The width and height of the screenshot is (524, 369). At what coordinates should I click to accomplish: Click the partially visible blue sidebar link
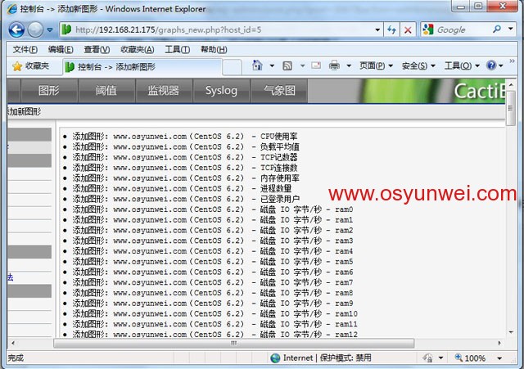(x=11, y=277)
